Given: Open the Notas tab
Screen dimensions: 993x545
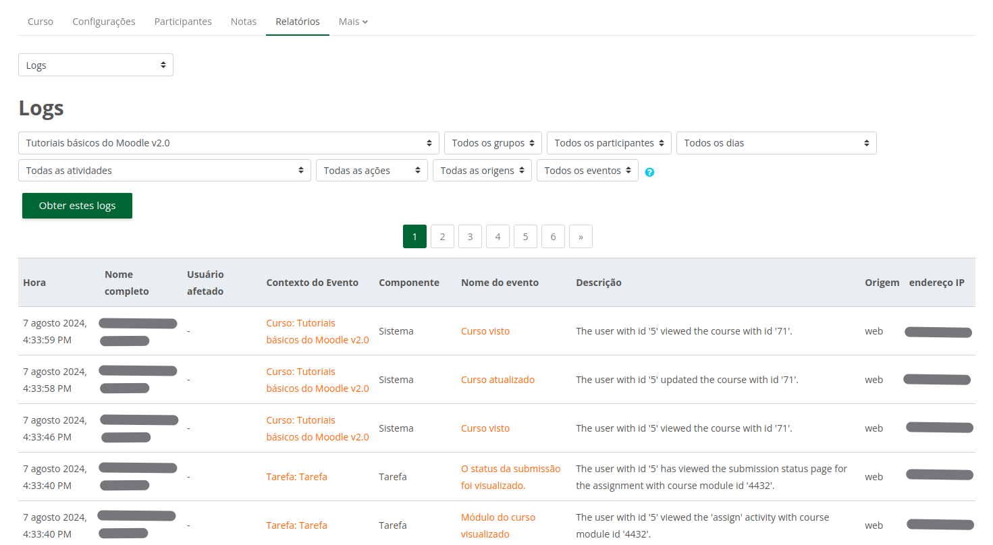Looking at the screenshot, I should 244,22.
